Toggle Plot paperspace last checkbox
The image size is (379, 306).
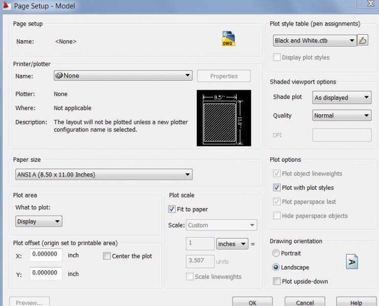click(276, 201)
